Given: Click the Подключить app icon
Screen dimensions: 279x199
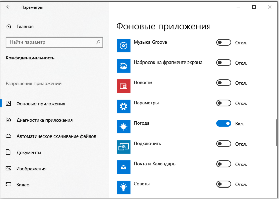Looking at the screenshot, I should click(x=123, y=147).
